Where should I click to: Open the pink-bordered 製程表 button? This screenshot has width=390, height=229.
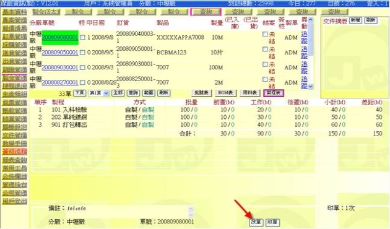274,93
